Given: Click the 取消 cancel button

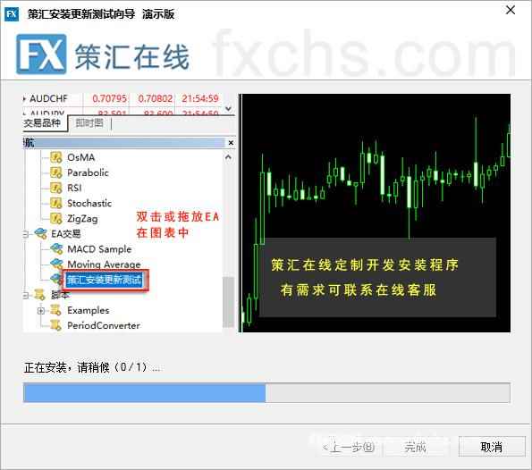Looking at the screenshot, I should coord(492,447).
